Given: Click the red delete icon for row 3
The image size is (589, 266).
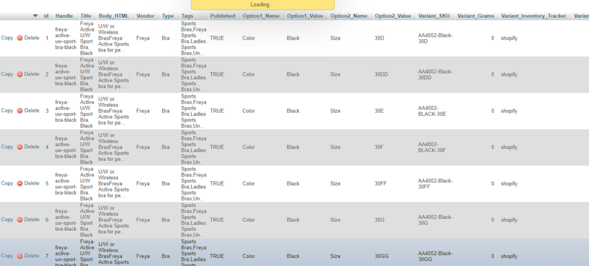Looking at the screenshot, I should point(20,111).
